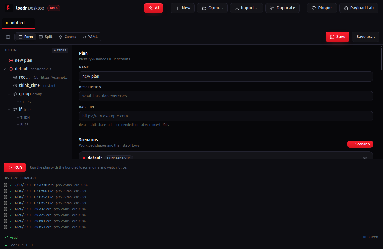Open run 6/30/2026, 12:47:06 PM
The width and height of the screenshot is (383, 249).
(x=34, y=191)
